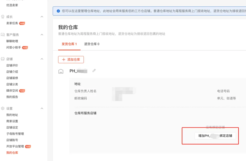246x161 pixels.
Task: Click the gear icon beside 设置 section
Action: (2, 108)
